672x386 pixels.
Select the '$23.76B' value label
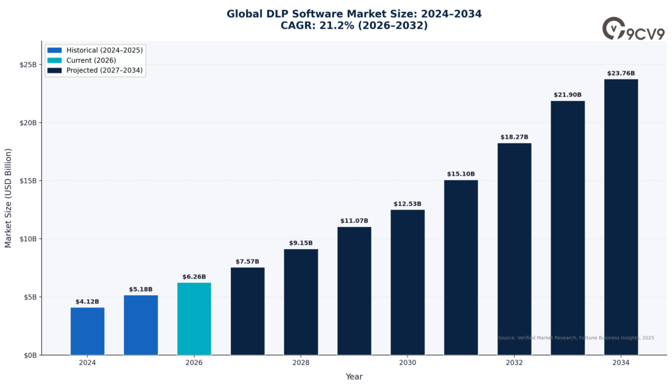pos(621,73)
